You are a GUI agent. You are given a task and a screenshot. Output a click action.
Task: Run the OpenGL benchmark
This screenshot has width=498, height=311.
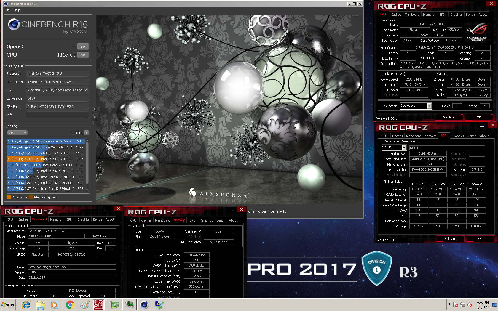click(83, 47)
